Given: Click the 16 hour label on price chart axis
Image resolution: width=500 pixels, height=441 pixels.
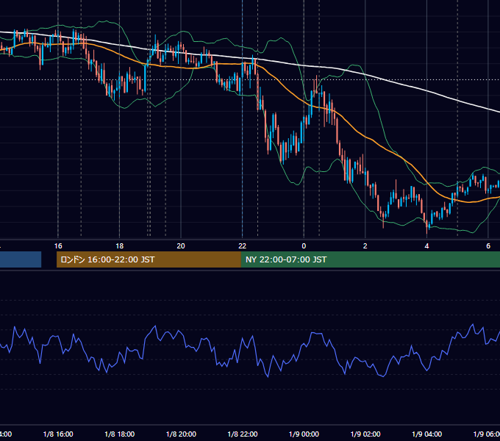Looking at the screenshot, I should point(58,246).
